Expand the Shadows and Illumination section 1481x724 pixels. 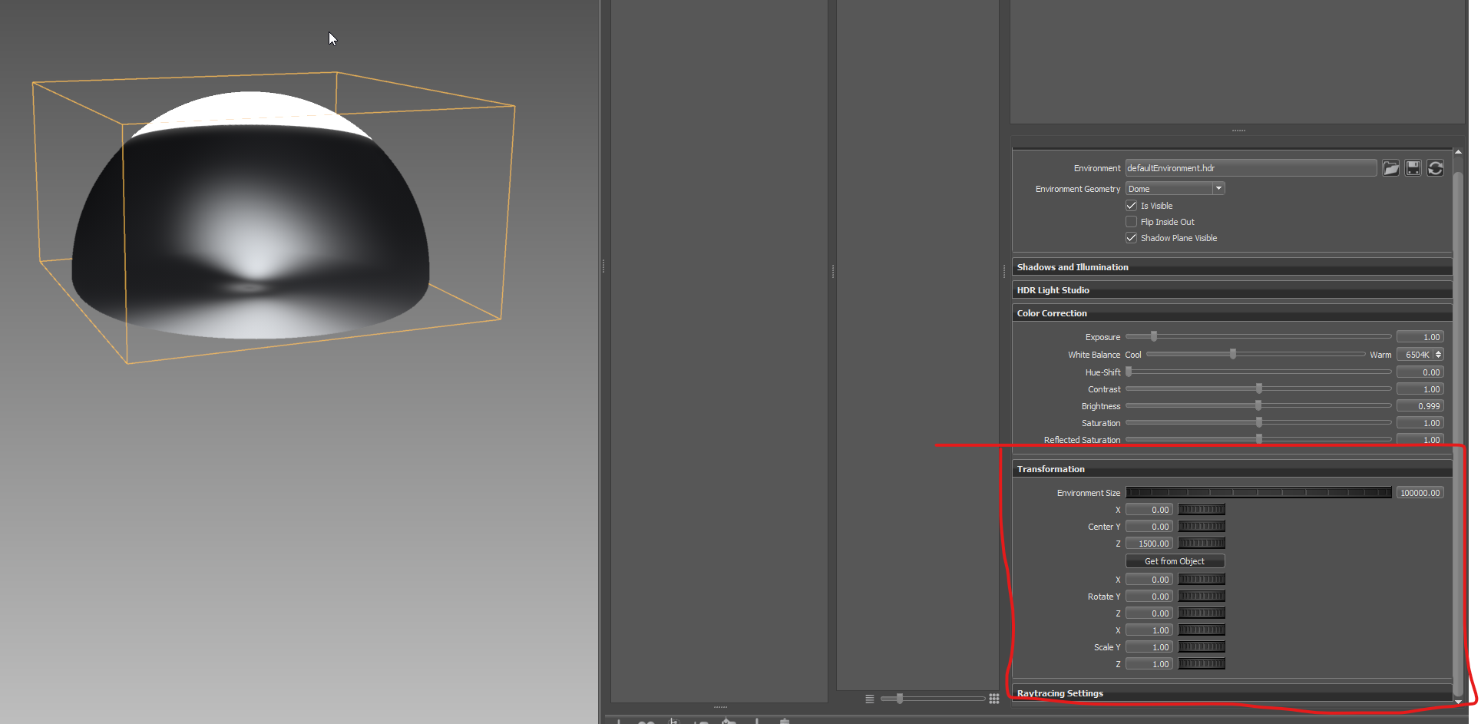(x=1231, y=267)
